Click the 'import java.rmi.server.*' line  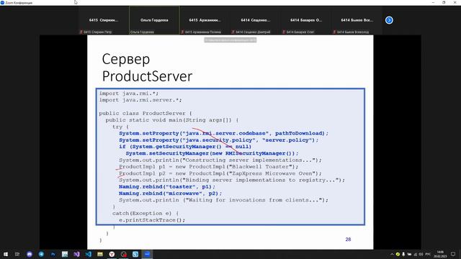pyautogui.click(x=140, y=100)
